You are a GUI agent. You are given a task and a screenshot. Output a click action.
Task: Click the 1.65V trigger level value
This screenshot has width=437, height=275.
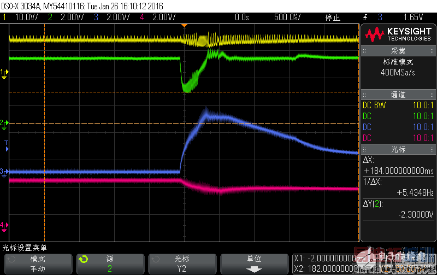[x=413, y=17]
